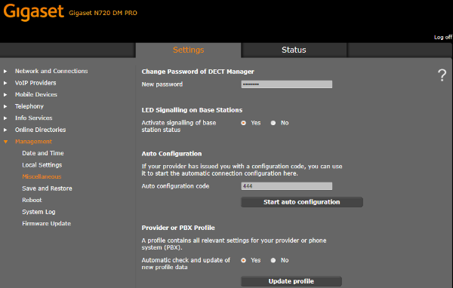The height and width of the screenshot is (288, 453).
Task: Expand the Online Directories arrow
Action: click(x=5, y=130)
